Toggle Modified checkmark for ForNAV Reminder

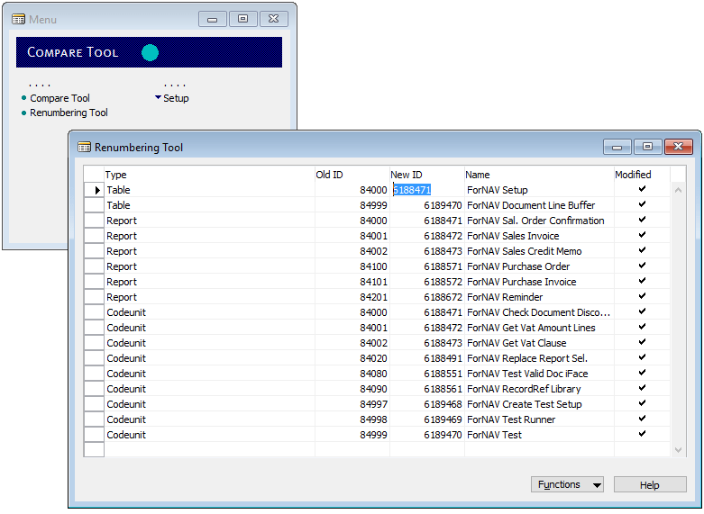pos(642,297)
